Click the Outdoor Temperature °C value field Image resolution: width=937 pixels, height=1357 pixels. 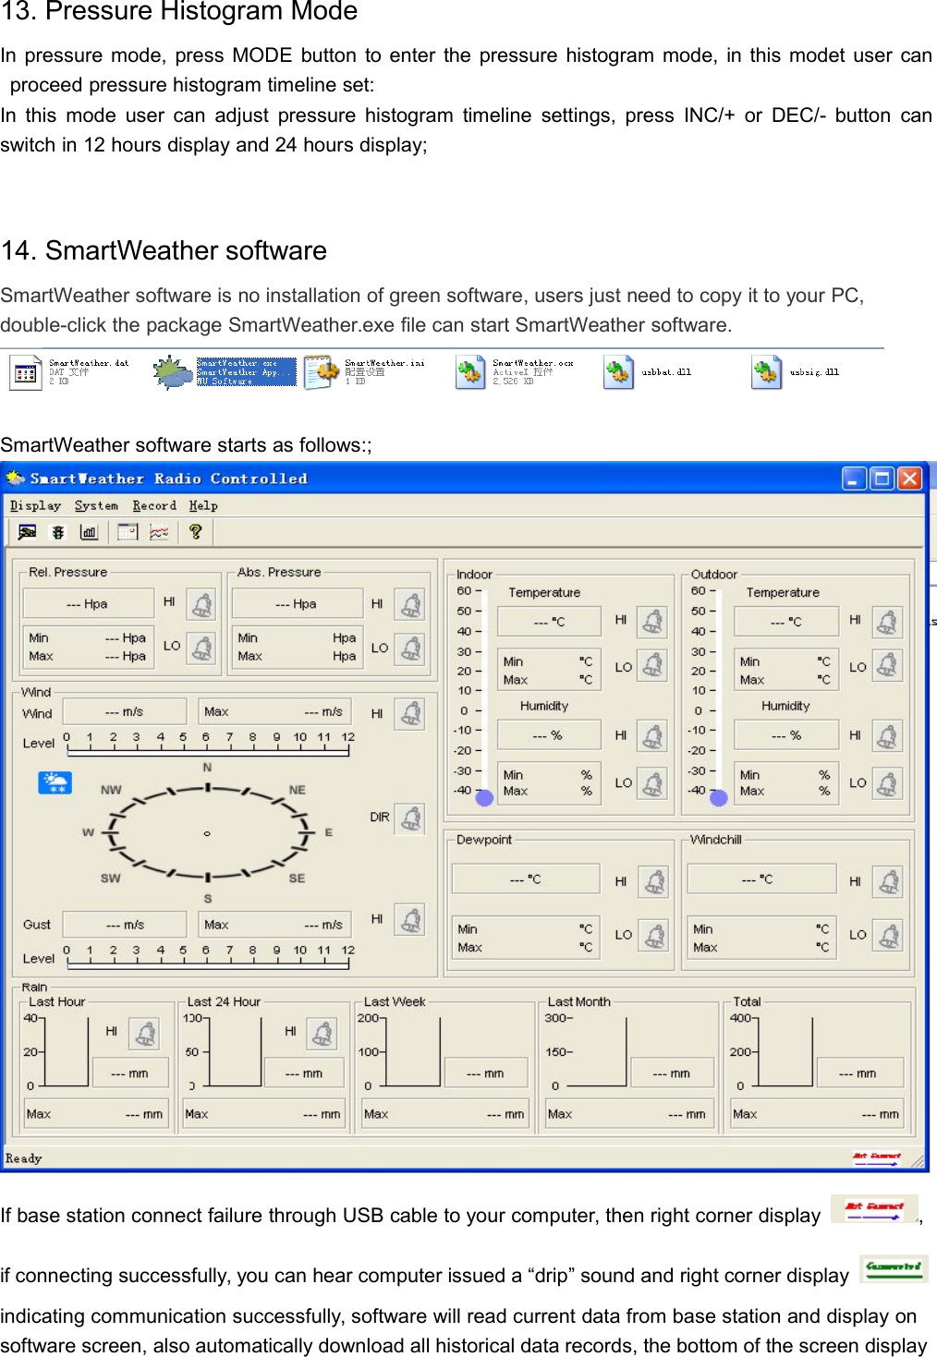786,622
